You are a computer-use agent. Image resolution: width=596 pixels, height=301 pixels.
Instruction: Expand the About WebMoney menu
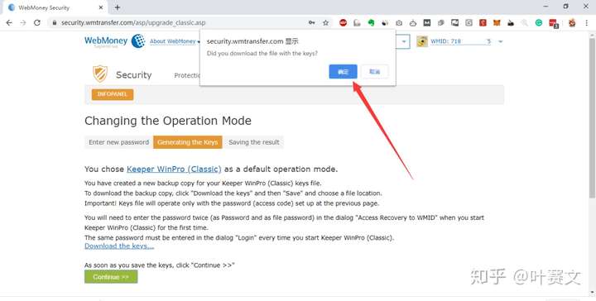click(174, 41)
